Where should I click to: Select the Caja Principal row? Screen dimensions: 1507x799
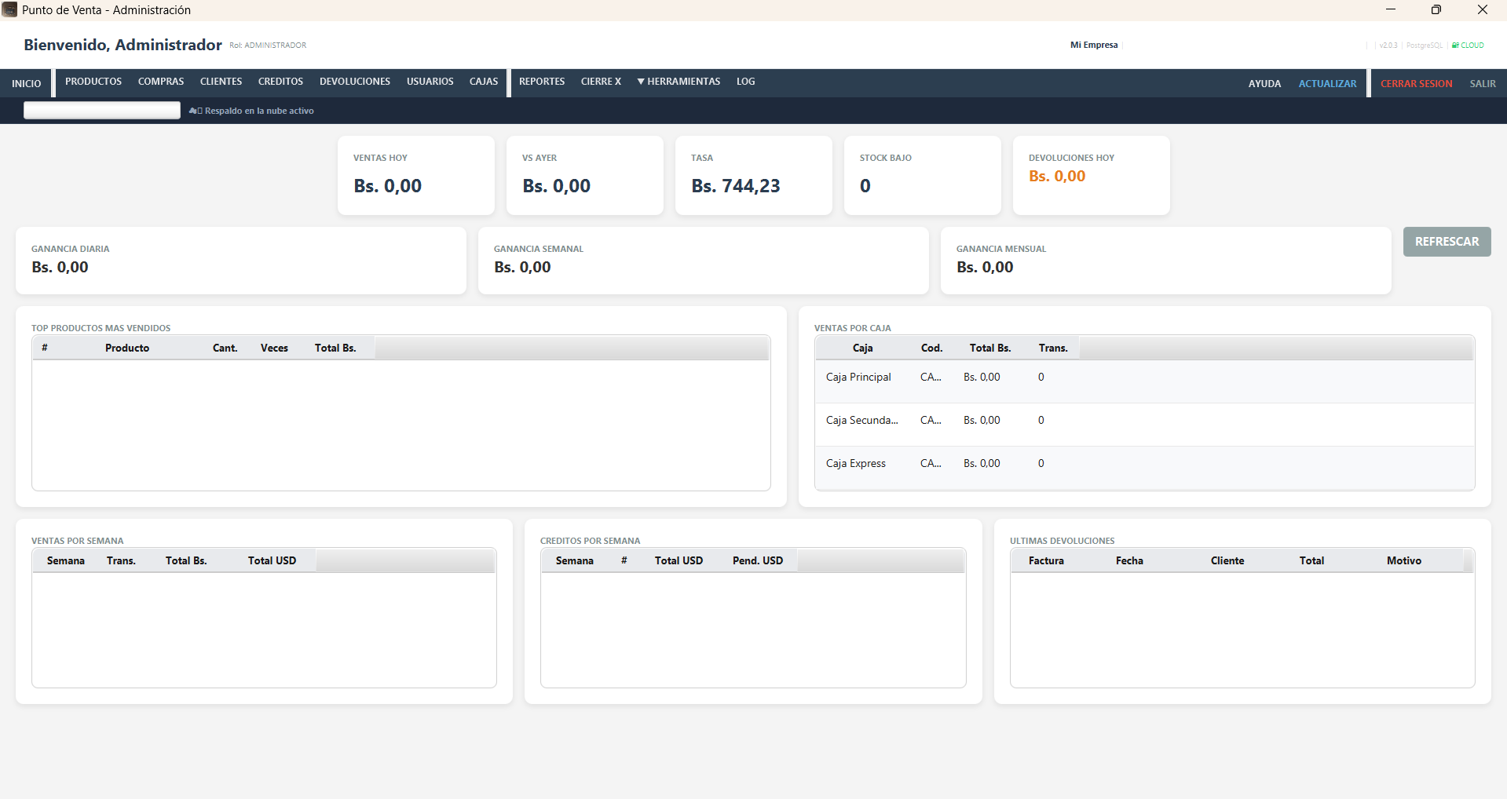tap(1144, 378)
